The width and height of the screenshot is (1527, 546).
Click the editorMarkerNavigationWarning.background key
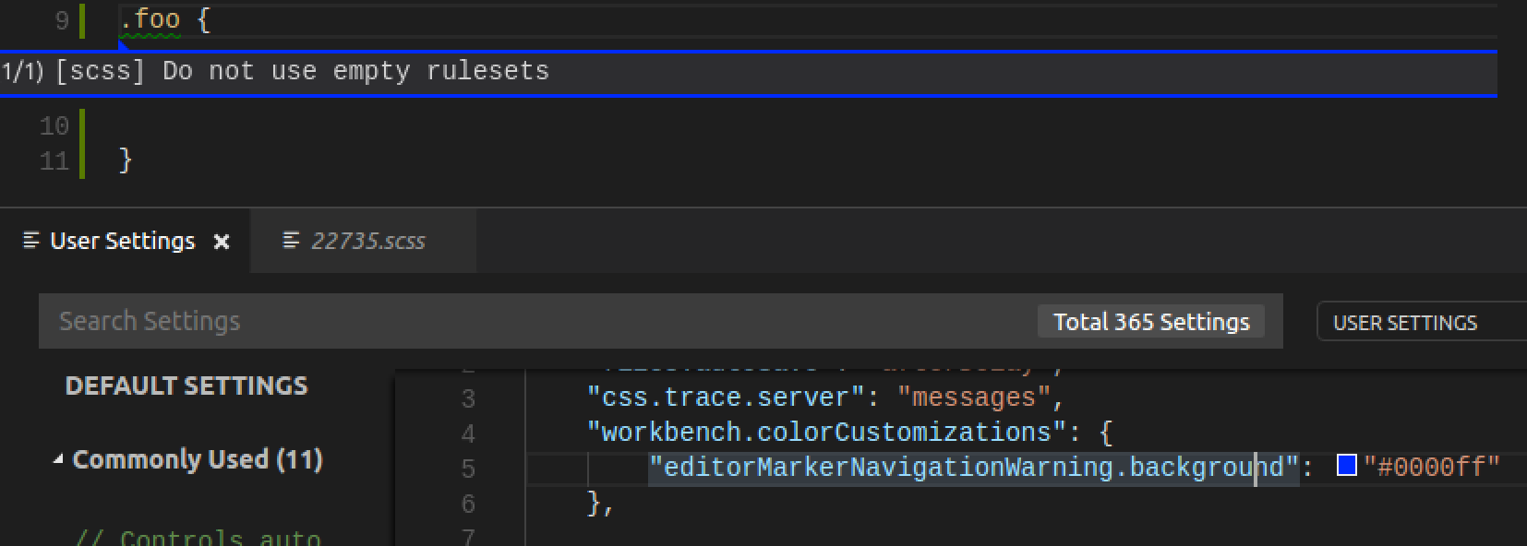pos(974,468)
